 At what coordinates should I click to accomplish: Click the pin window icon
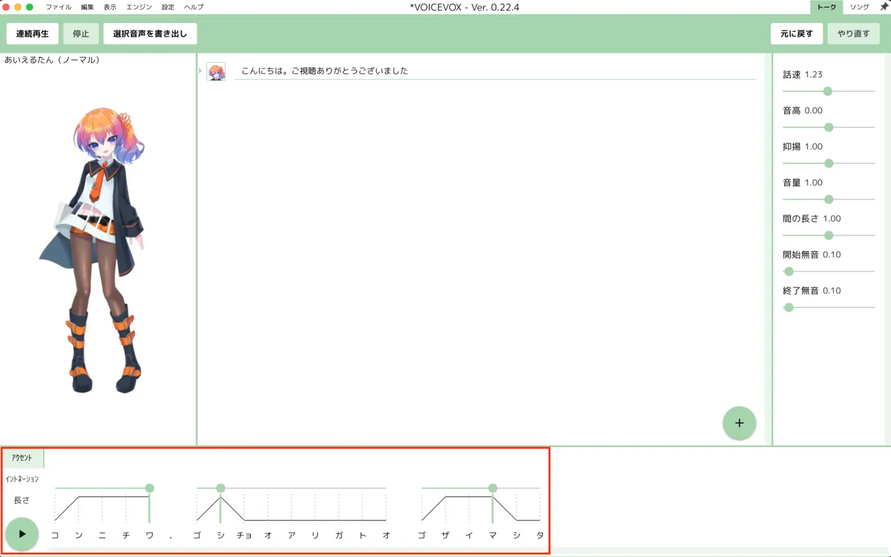(x=884, y=6)
